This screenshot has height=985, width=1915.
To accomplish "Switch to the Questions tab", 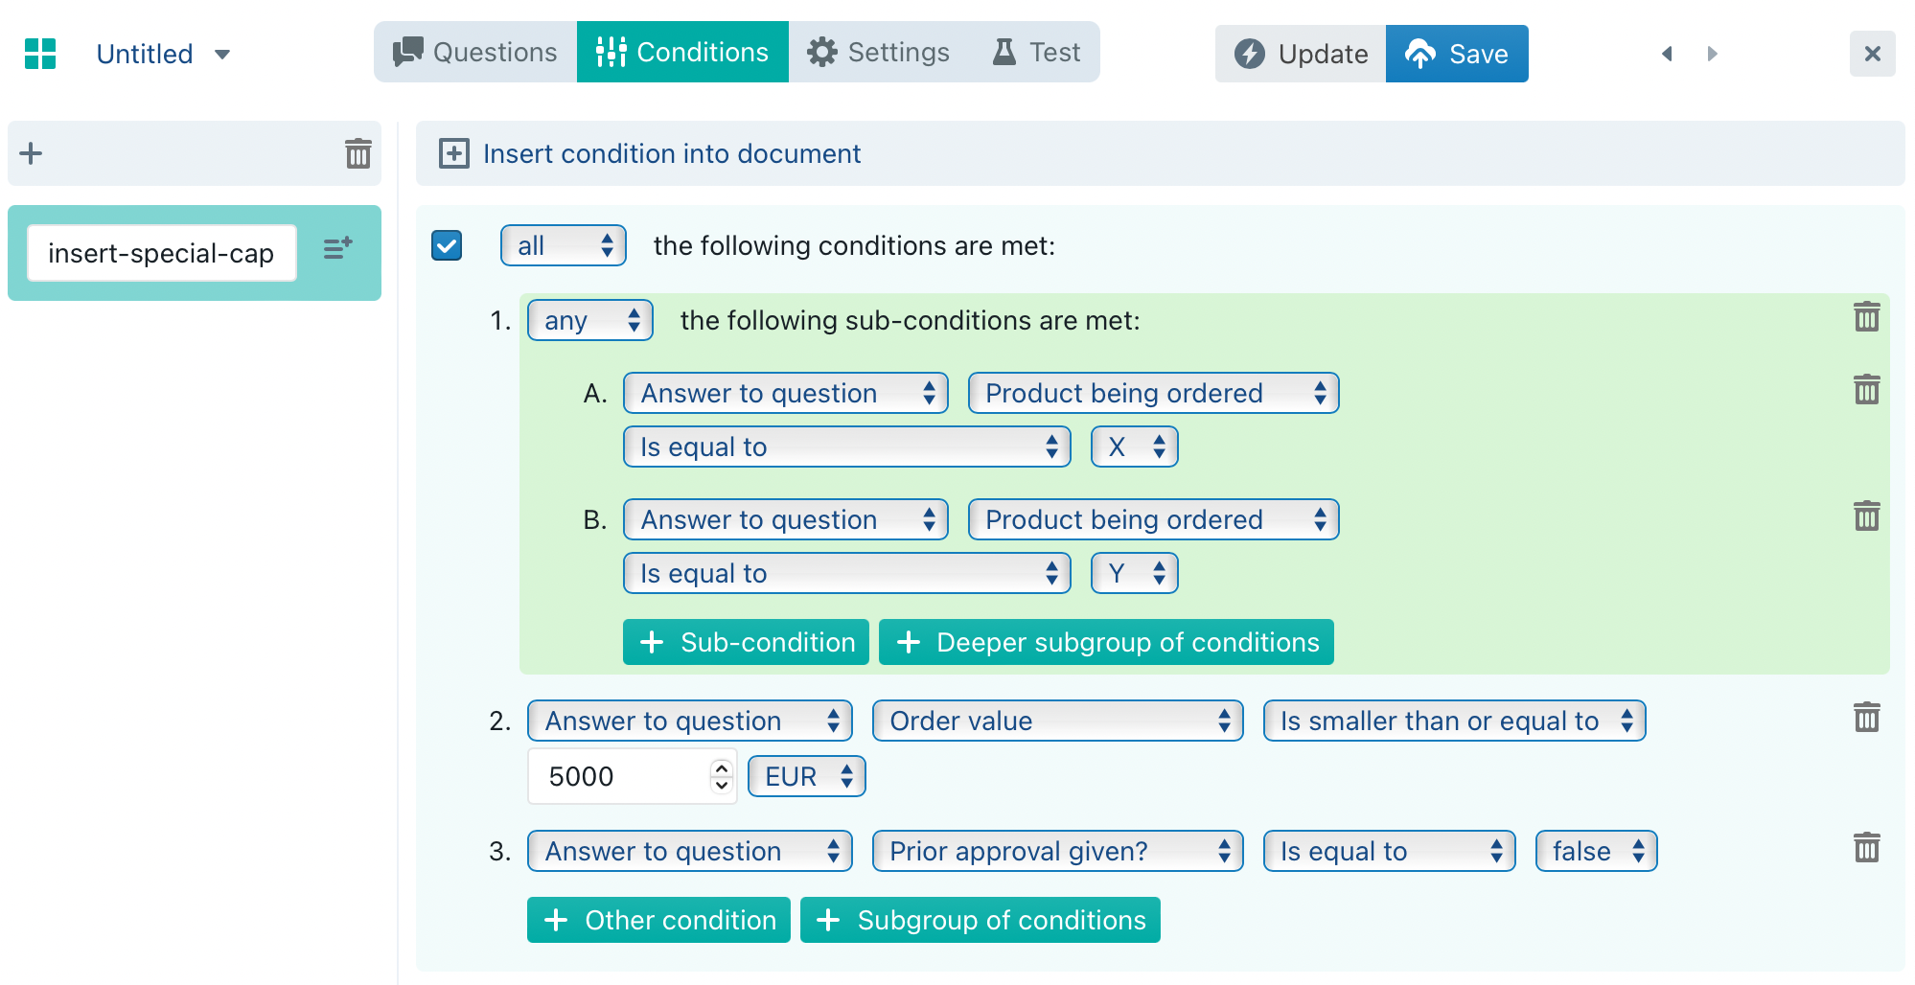I will point(475,52).
